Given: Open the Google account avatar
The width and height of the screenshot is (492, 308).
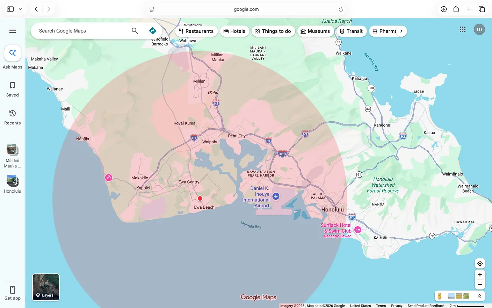Looking at the screenshot, I should point(479,29).
